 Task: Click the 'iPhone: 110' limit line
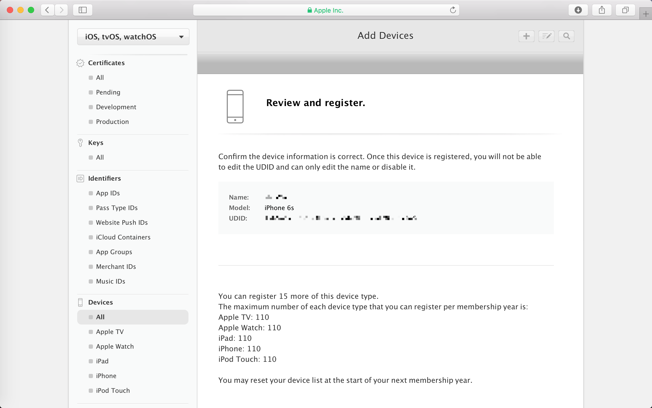[240, 349]
